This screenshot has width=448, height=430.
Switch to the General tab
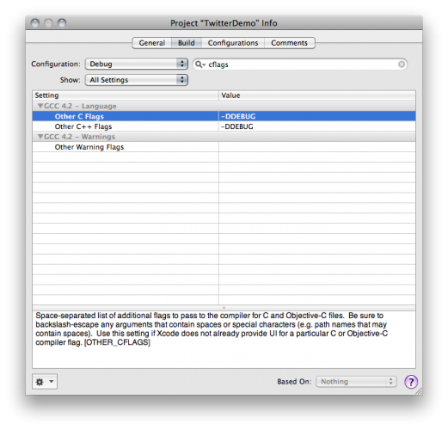coord(152,43)
